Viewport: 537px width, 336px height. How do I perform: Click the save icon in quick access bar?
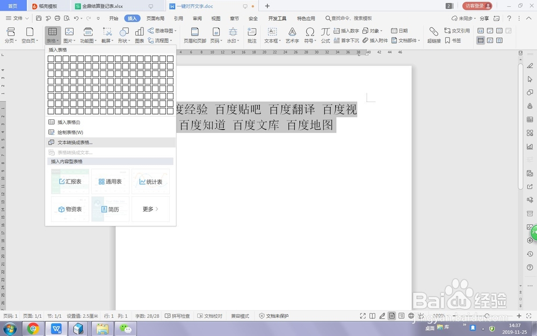click(x=39, y=18)
